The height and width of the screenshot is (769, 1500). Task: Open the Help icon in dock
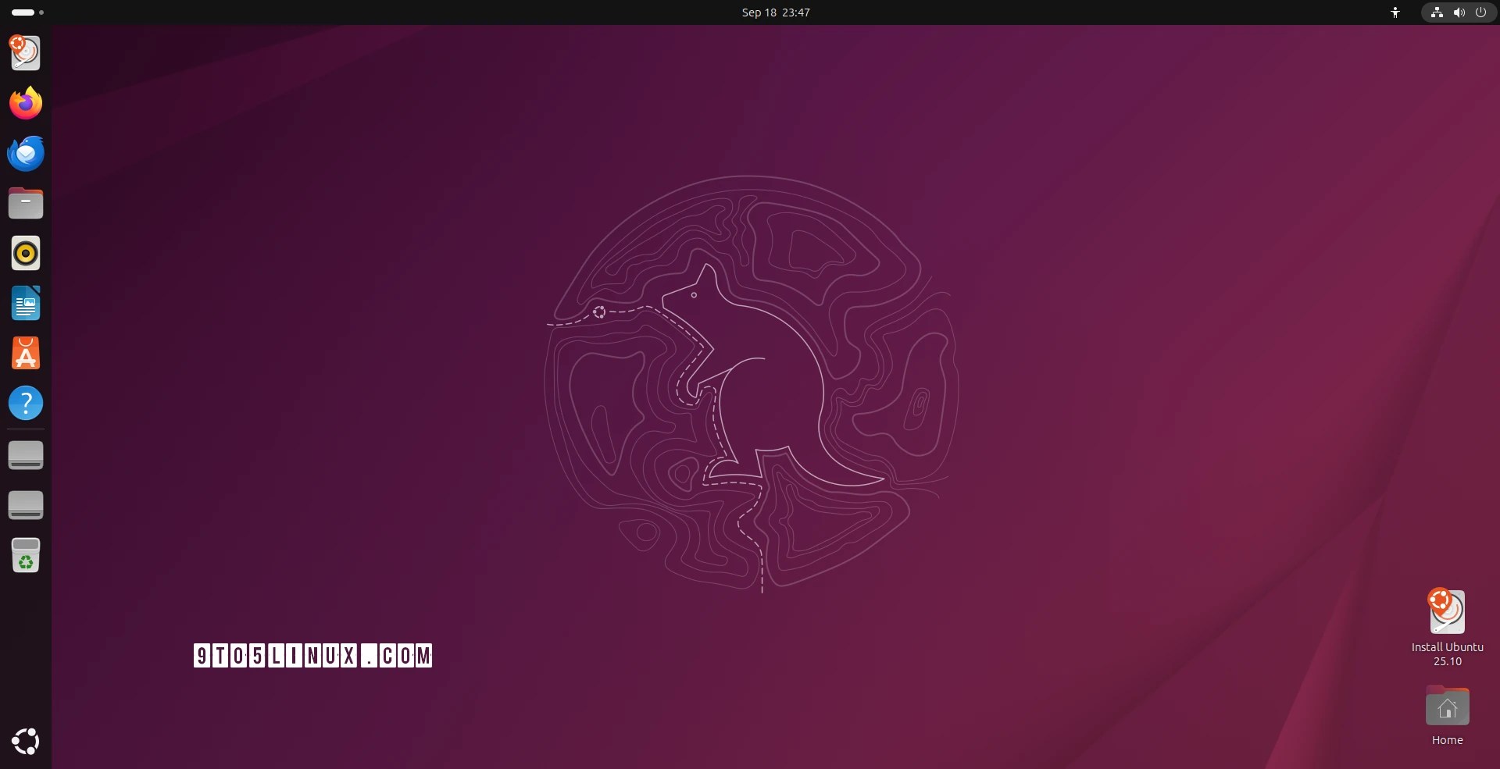coord(26,403)
